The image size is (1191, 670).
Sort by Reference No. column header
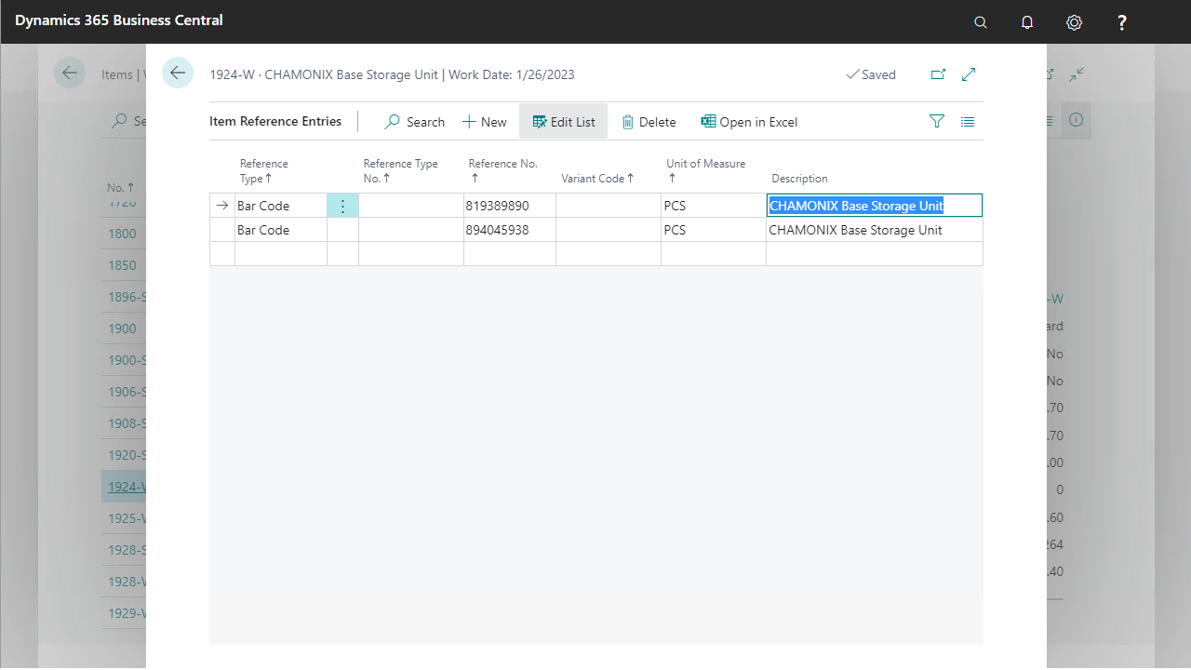(503, 171)
